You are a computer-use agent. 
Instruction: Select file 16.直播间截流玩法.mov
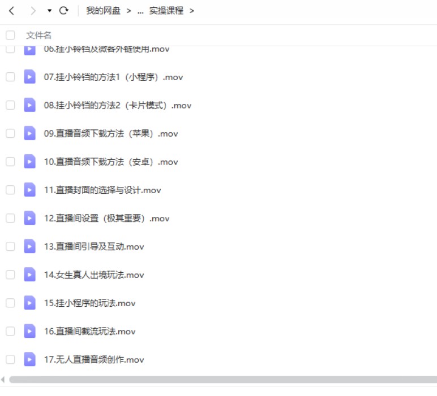(x=90, y=332)
